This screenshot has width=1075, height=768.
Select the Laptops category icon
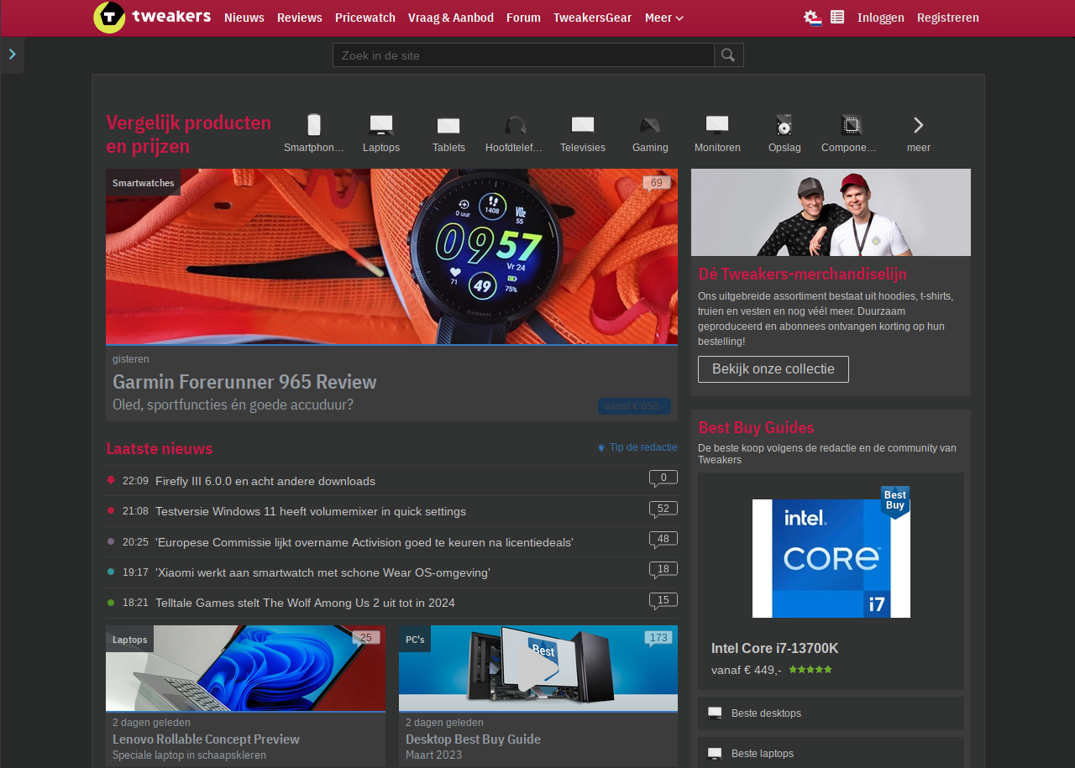[x=381, y=126]
